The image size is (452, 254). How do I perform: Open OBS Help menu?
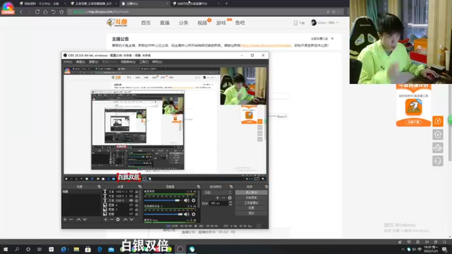pyautogui.click(x=157, y=62)
